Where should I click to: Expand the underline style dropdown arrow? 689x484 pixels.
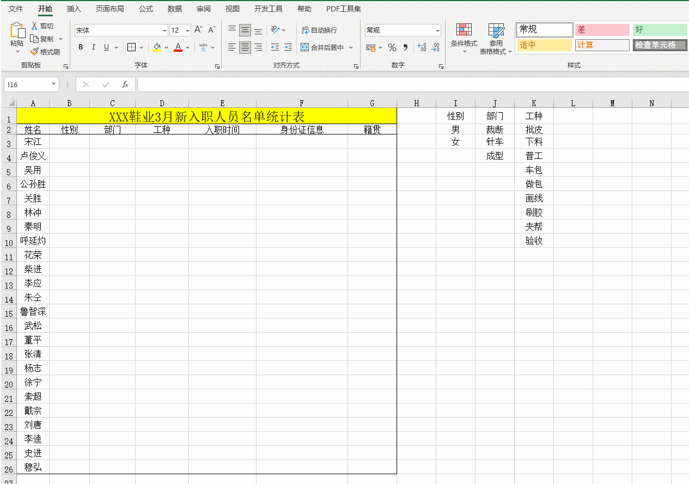tap(116, 47)
